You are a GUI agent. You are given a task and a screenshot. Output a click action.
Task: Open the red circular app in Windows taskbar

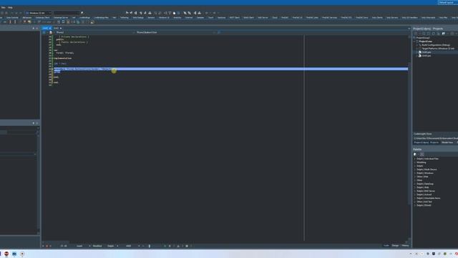[6, 254]
